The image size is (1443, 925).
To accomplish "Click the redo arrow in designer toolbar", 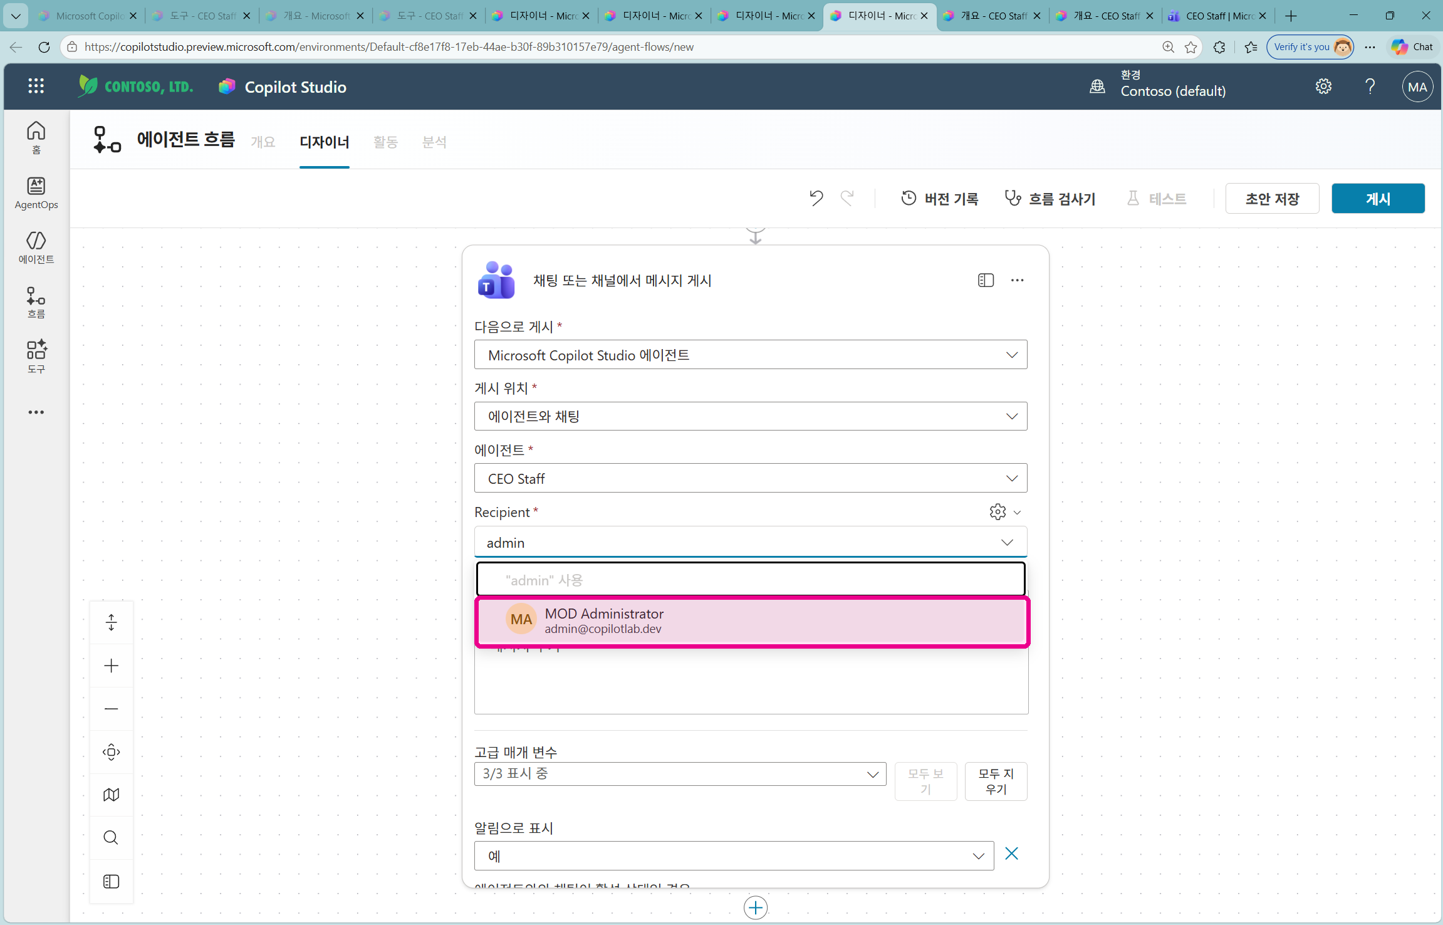I will tap(847, 199).
